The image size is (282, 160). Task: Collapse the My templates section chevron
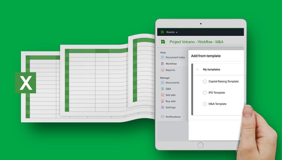(197, 69)
